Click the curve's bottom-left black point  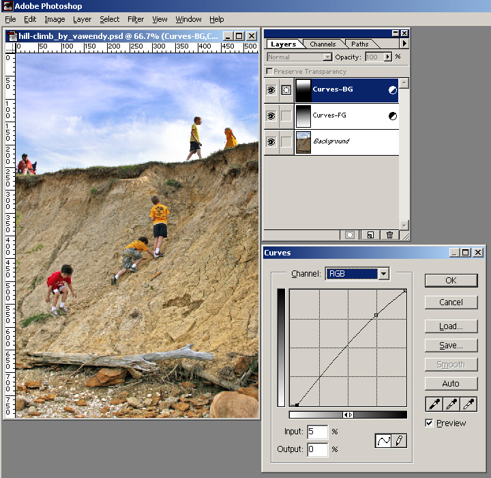297,405
